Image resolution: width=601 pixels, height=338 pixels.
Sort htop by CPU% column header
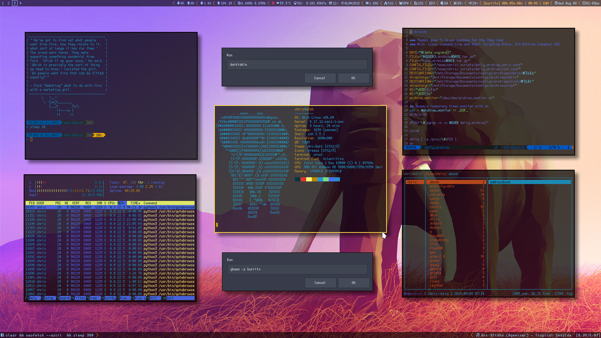112,203
